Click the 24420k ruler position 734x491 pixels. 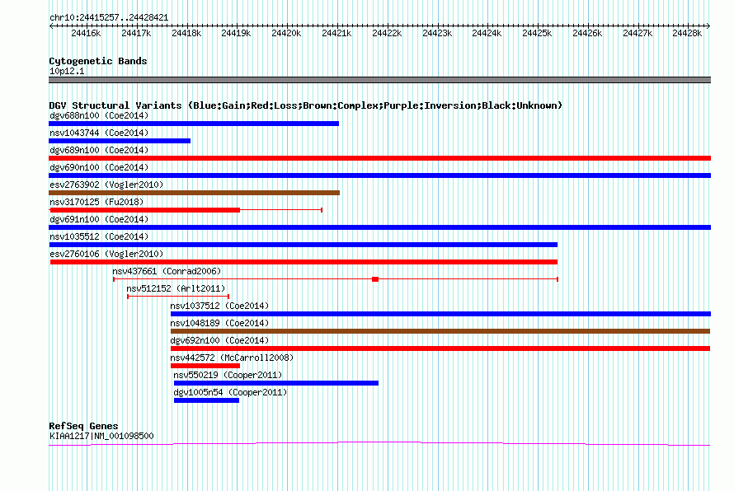tap(286, 33)
